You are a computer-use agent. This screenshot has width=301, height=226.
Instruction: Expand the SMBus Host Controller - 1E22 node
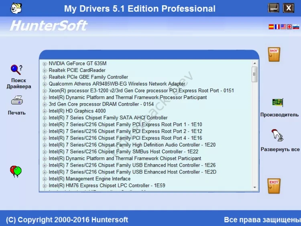click(45, 152)
